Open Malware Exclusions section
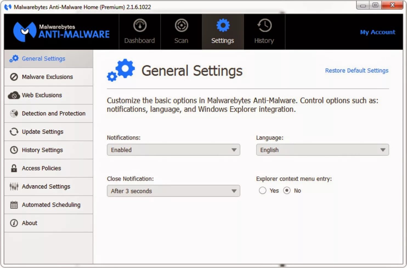Viewport: 407px width, 268px height. point(49,77)
